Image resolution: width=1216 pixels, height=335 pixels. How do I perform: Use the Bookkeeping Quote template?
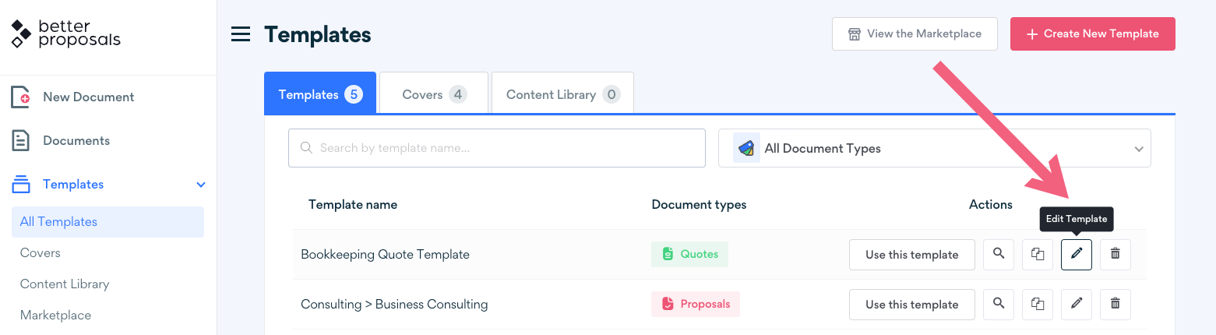pos(911,255)
